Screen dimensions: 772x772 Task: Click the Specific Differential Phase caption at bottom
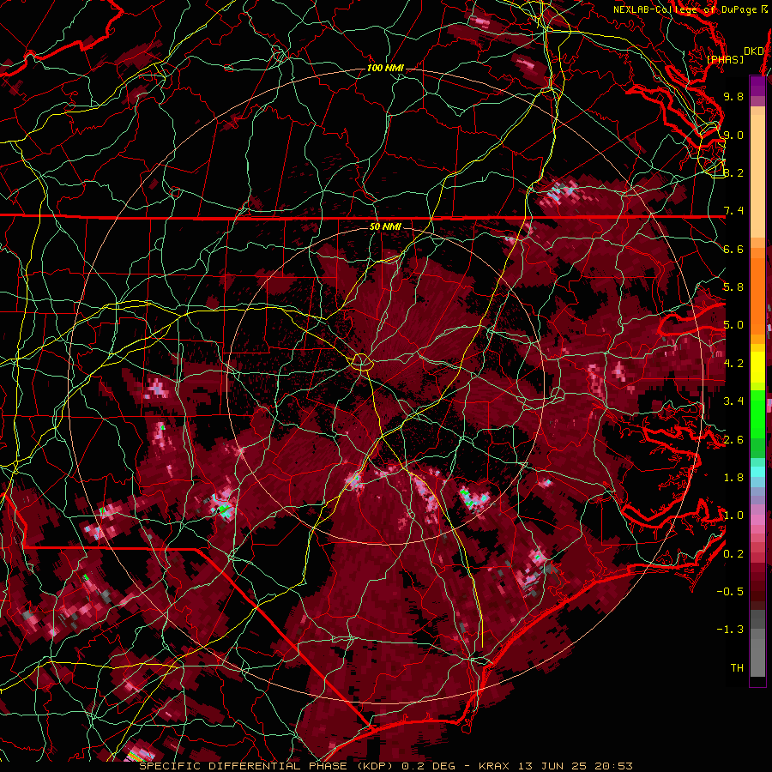(x=386, y=766)
